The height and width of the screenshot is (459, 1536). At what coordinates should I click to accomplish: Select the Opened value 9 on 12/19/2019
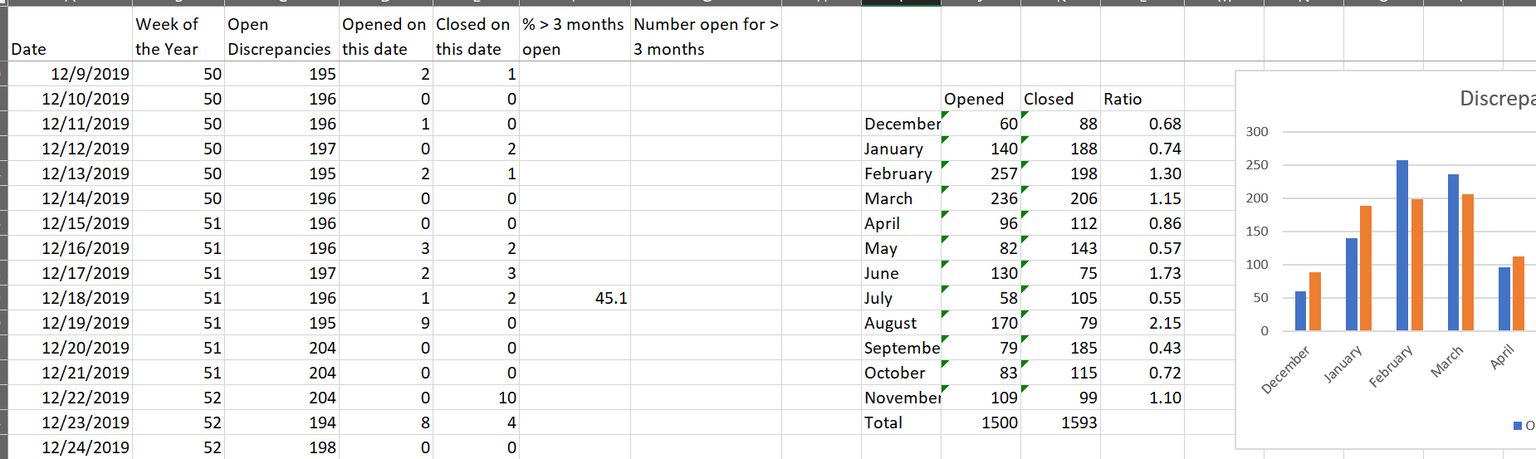(385, 323)
